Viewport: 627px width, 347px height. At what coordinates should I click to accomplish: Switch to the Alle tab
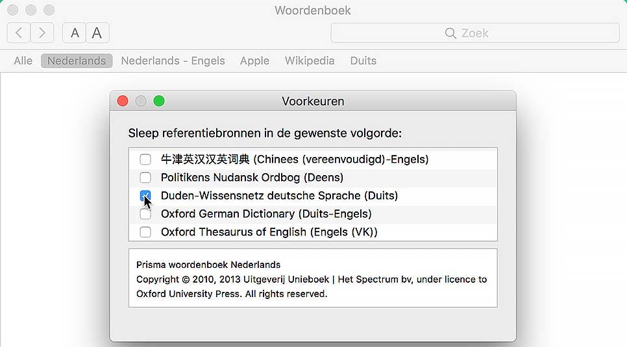pyautogui.click(x=23, y=61)
